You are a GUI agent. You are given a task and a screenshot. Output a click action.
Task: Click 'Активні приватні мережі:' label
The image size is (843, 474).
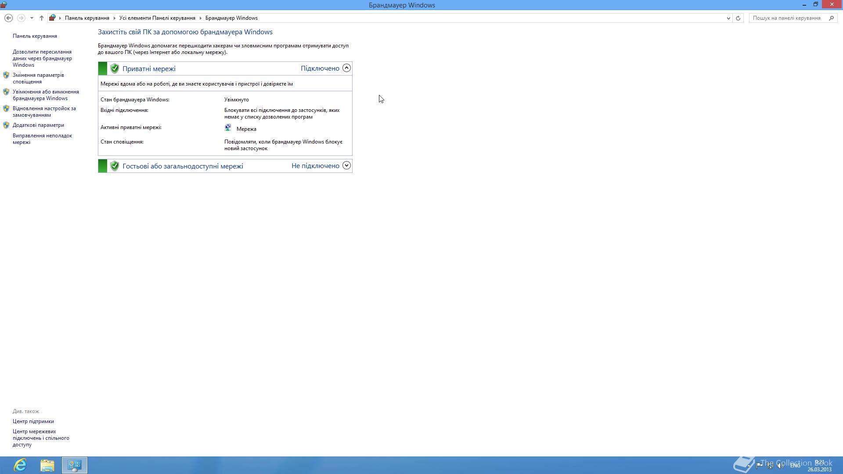click(x=131, y=127)
